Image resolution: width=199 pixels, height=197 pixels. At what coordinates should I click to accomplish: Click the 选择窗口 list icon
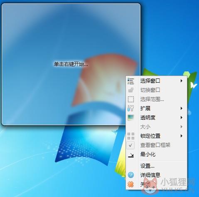pyautogui.click(x=131, y=81)
